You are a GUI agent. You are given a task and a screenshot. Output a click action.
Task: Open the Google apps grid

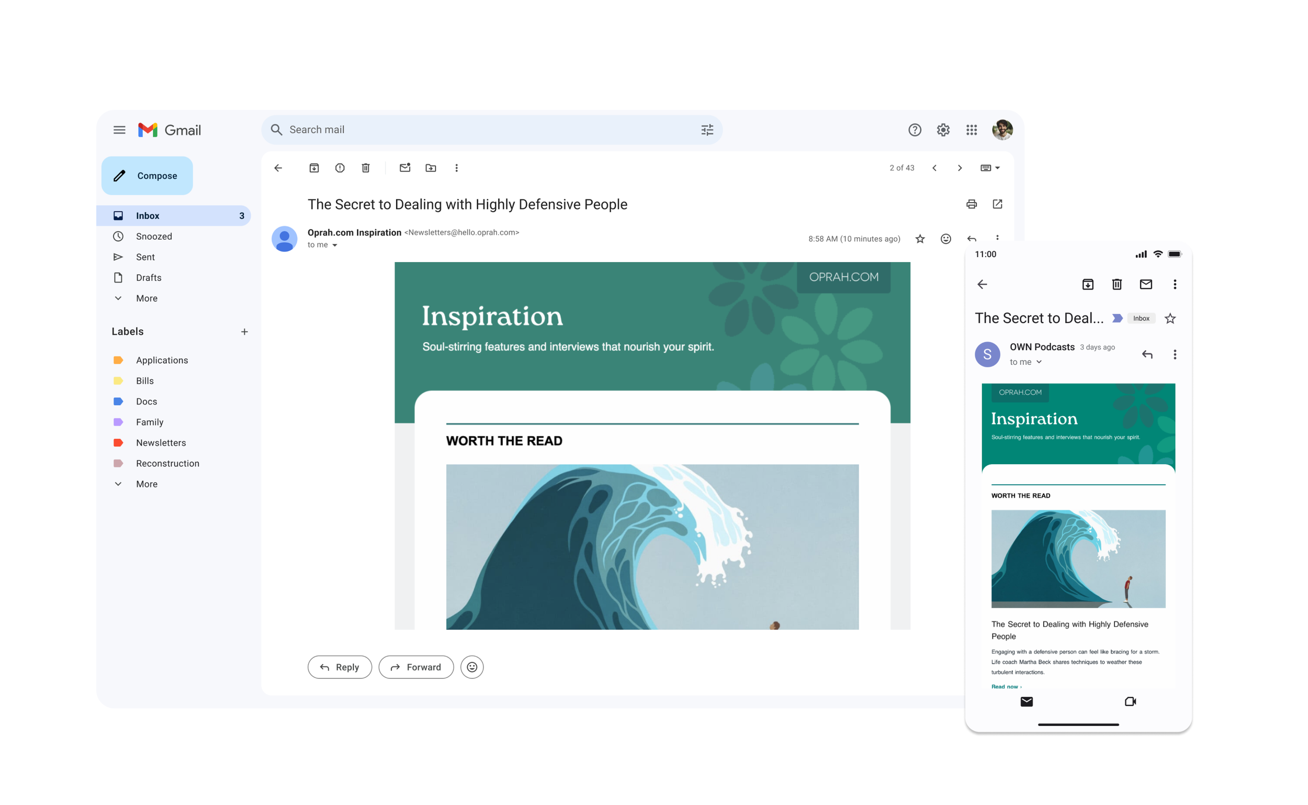coord(971,129)
